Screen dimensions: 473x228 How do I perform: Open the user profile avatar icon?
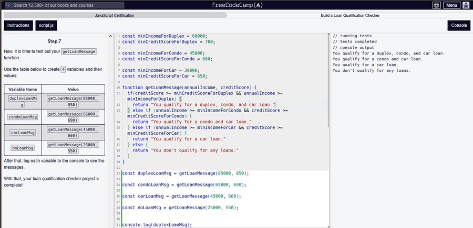[466, 5]
